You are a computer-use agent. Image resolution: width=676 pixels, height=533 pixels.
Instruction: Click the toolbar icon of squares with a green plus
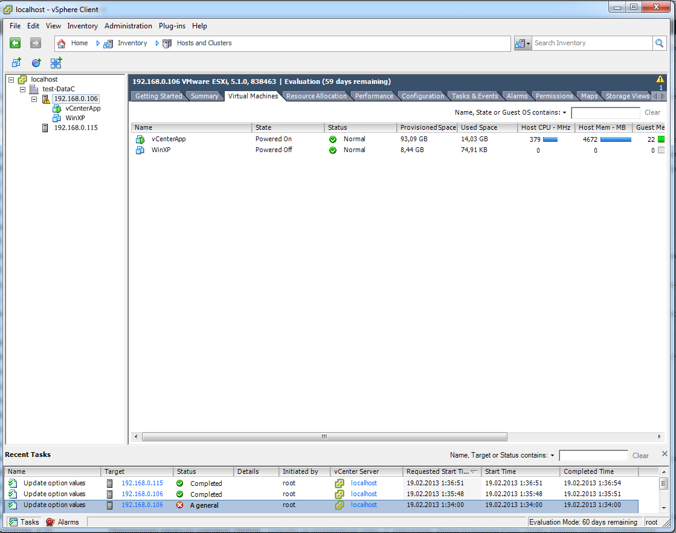[x=56, y=63]
